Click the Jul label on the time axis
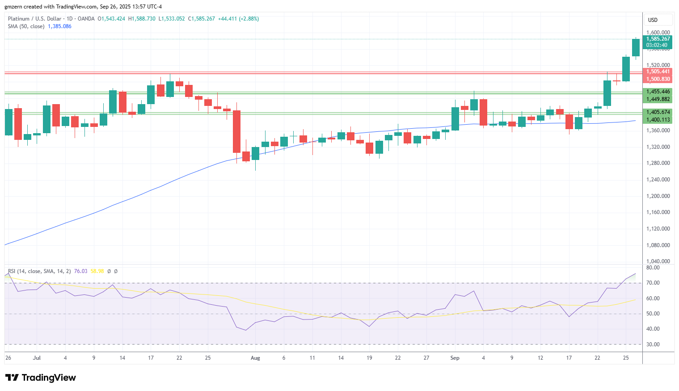Image resolution: width=679 pixels, height=391 pixels. tap(37, 358)
